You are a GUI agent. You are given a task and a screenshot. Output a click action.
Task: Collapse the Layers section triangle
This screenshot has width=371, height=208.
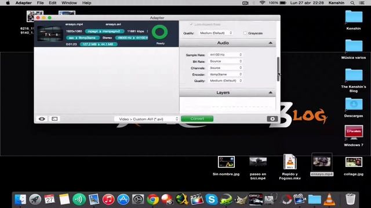[271, 92]
